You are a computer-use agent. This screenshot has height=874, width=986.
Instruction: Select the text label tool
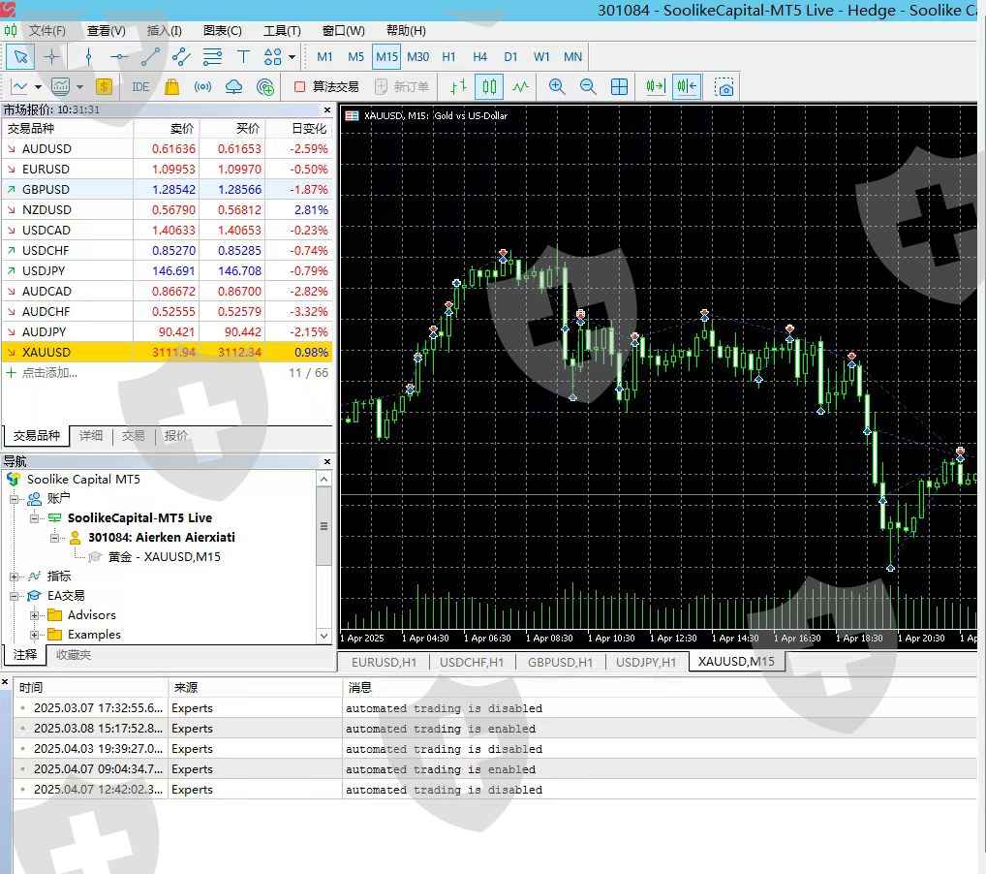243,57
